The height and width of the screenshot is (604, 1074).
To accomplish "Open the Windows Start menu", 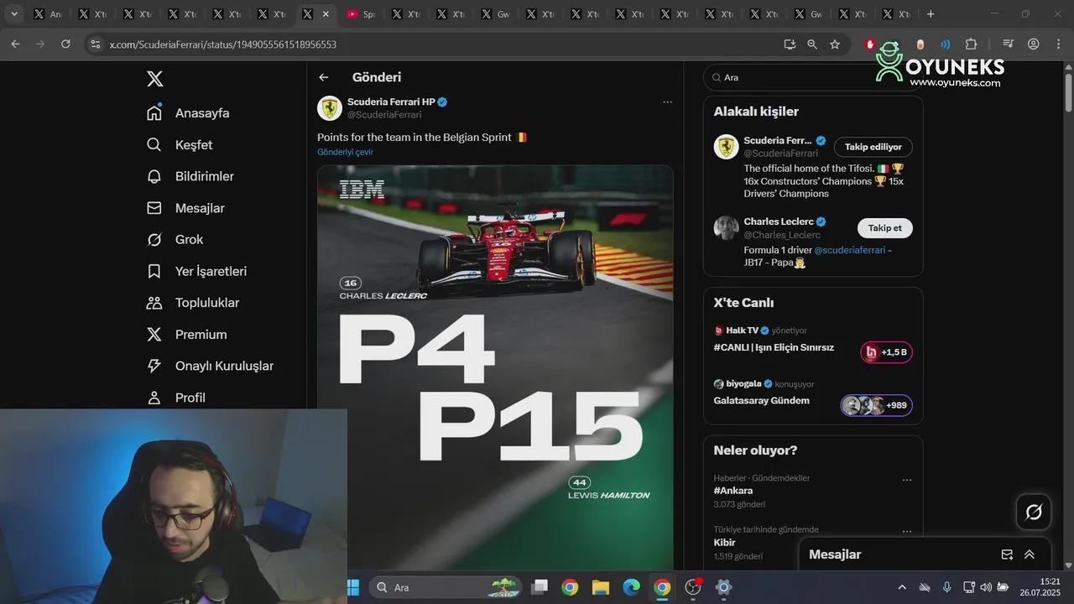I will (x=353, y=587).
